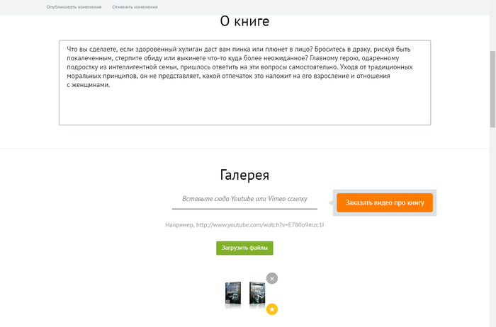Click the 'Галерея' section heading

coord(244,175)
